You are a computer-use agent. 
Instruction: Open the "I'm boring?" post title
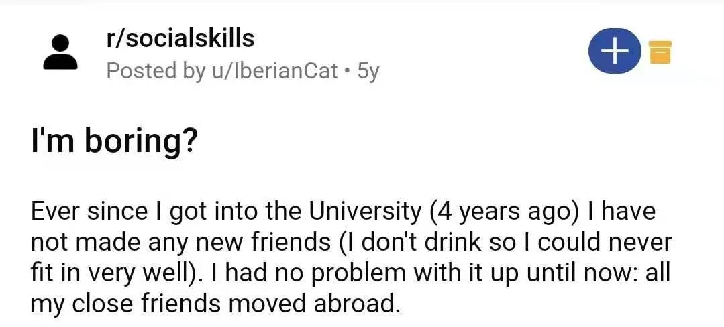pos(114,141)
